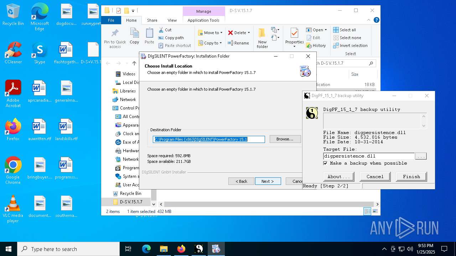The height and width of the screenshot is (256, 456).
Task: Open the Copy to dropdown
Action: click(x=210, y=43)
